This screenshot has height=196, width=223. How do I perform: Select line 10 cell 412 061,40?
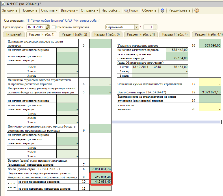100,182
